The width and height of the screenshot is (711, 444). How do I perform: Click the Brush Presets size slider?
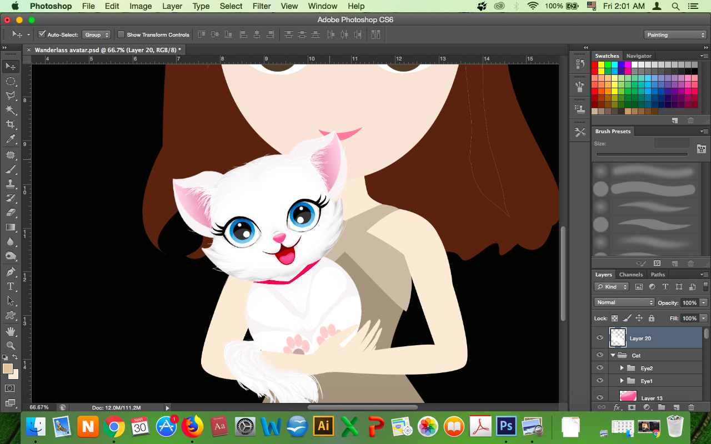click(x=642, y=154)
